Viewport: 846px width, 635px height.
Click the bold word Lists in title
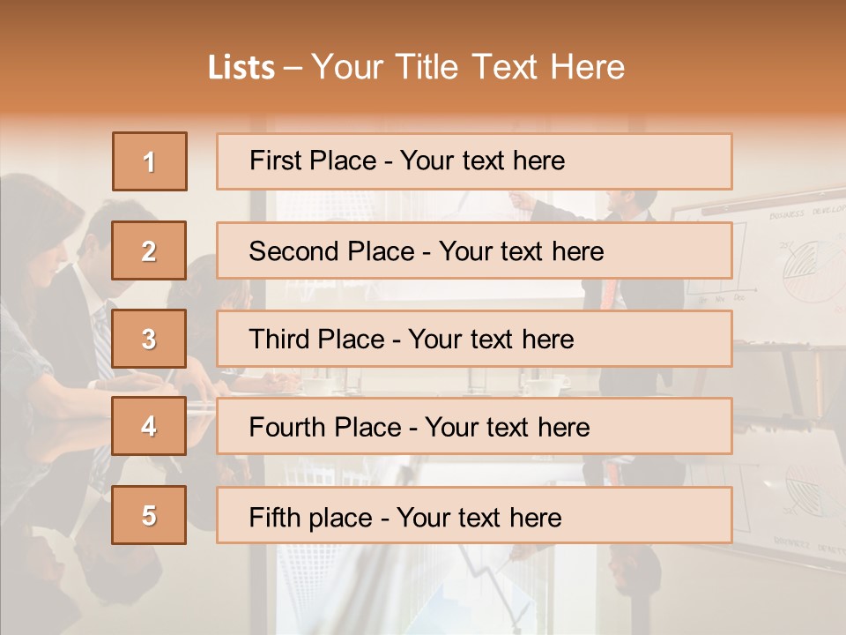click(x=241, y=68)
